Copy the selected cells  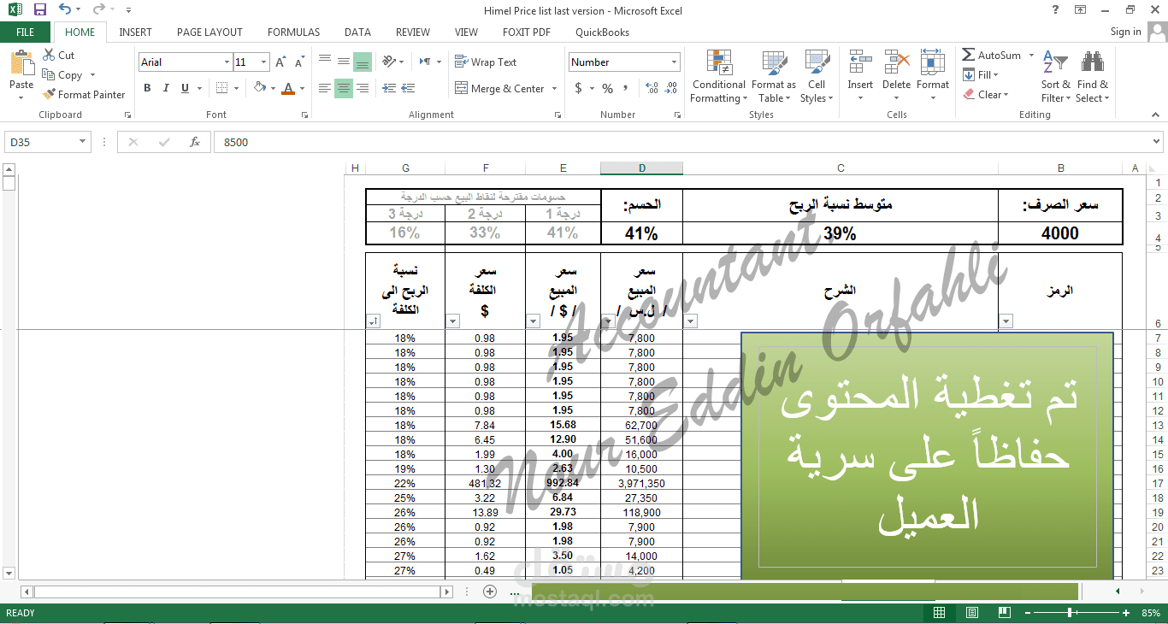(63, 74)
